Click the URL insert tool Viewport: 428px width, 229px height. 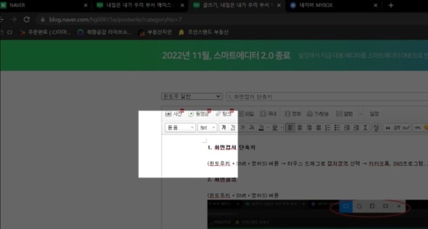coord(417,127)
